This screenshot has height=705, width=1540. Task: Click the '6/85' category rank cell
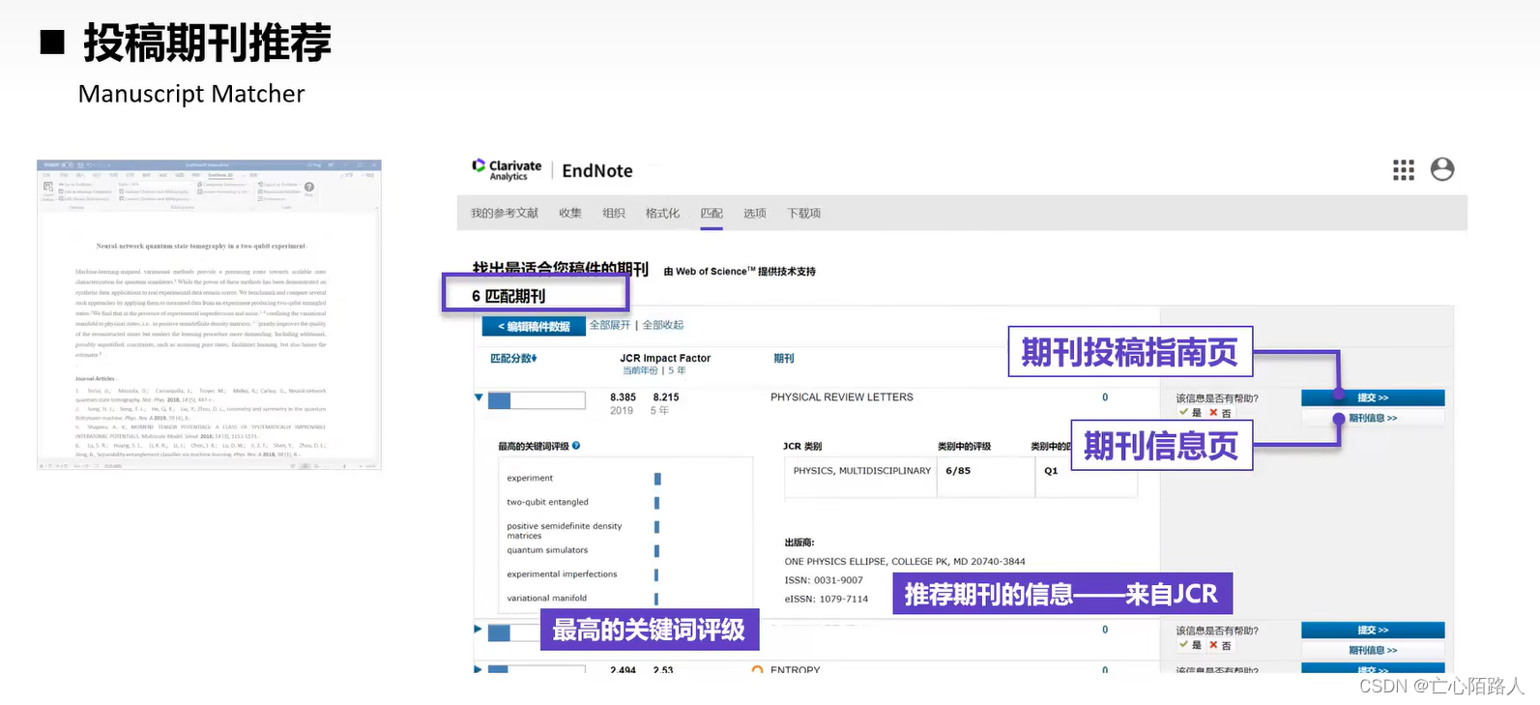tap(986, 477)
